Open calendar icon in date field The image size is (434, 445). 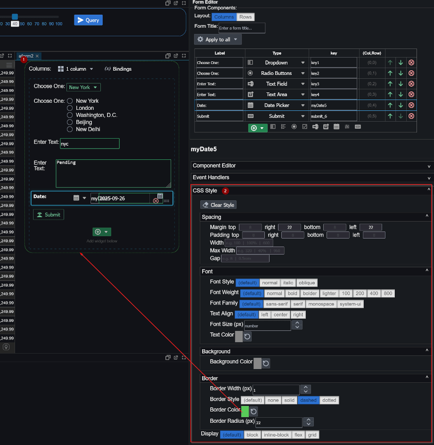pyautogui.click(x=160, y=196)
